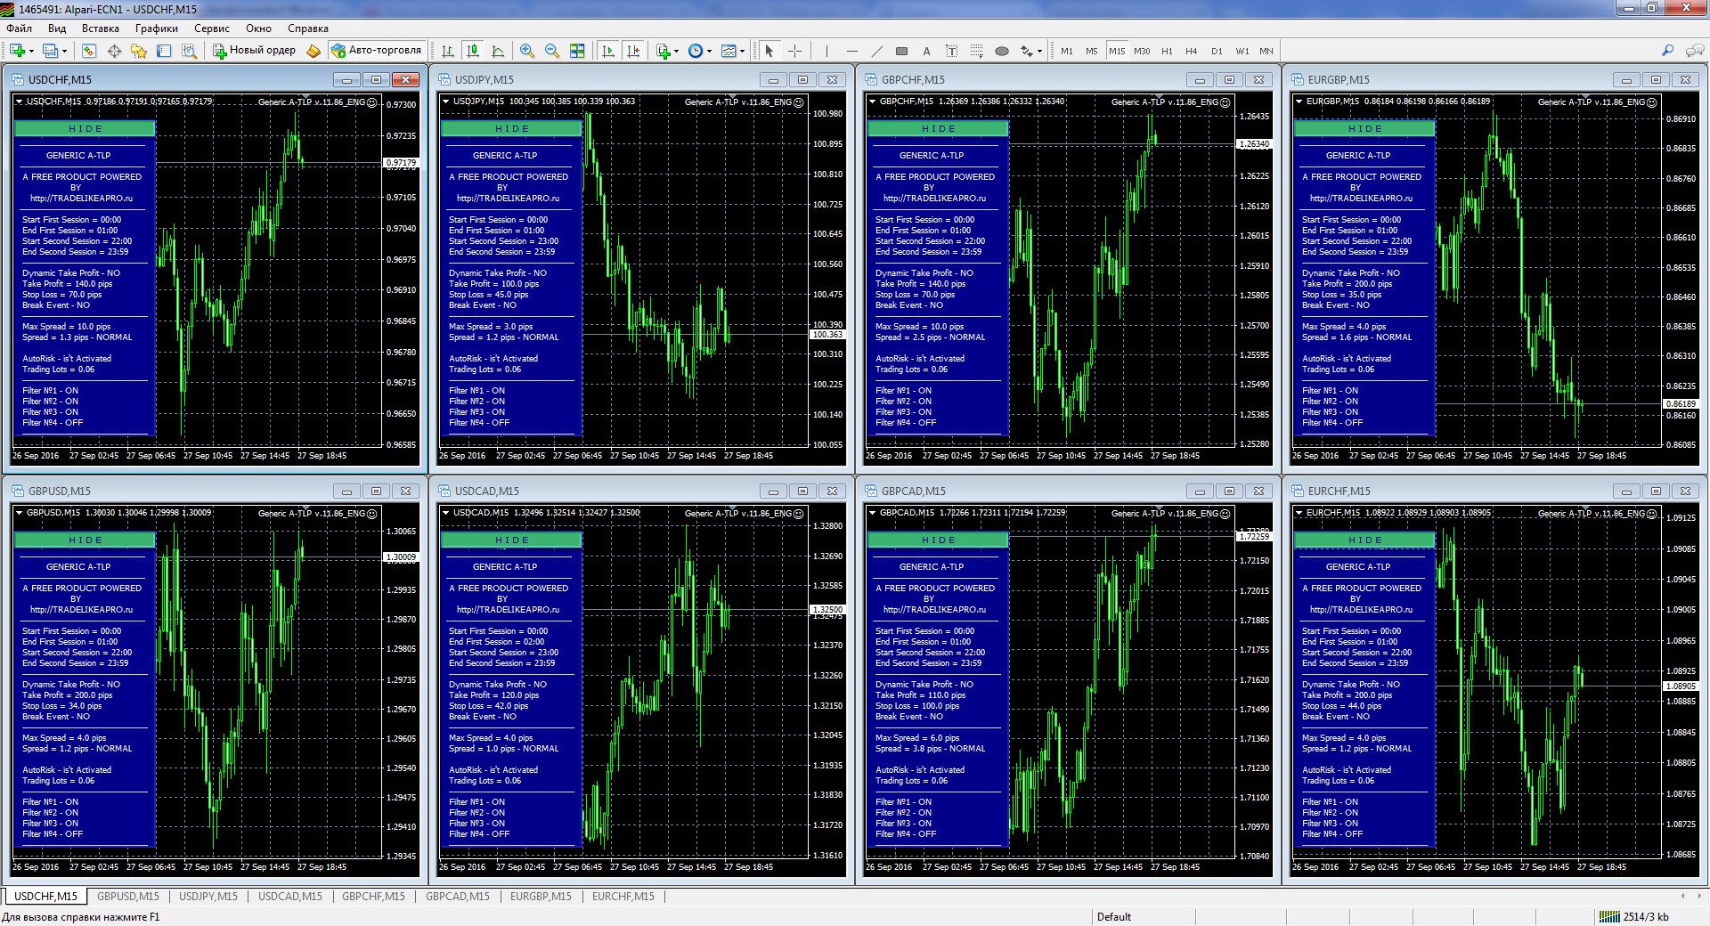Click HIDE on the GBPCHF panel
This screenshot has height=926, width=1710.
click(939, 128)
